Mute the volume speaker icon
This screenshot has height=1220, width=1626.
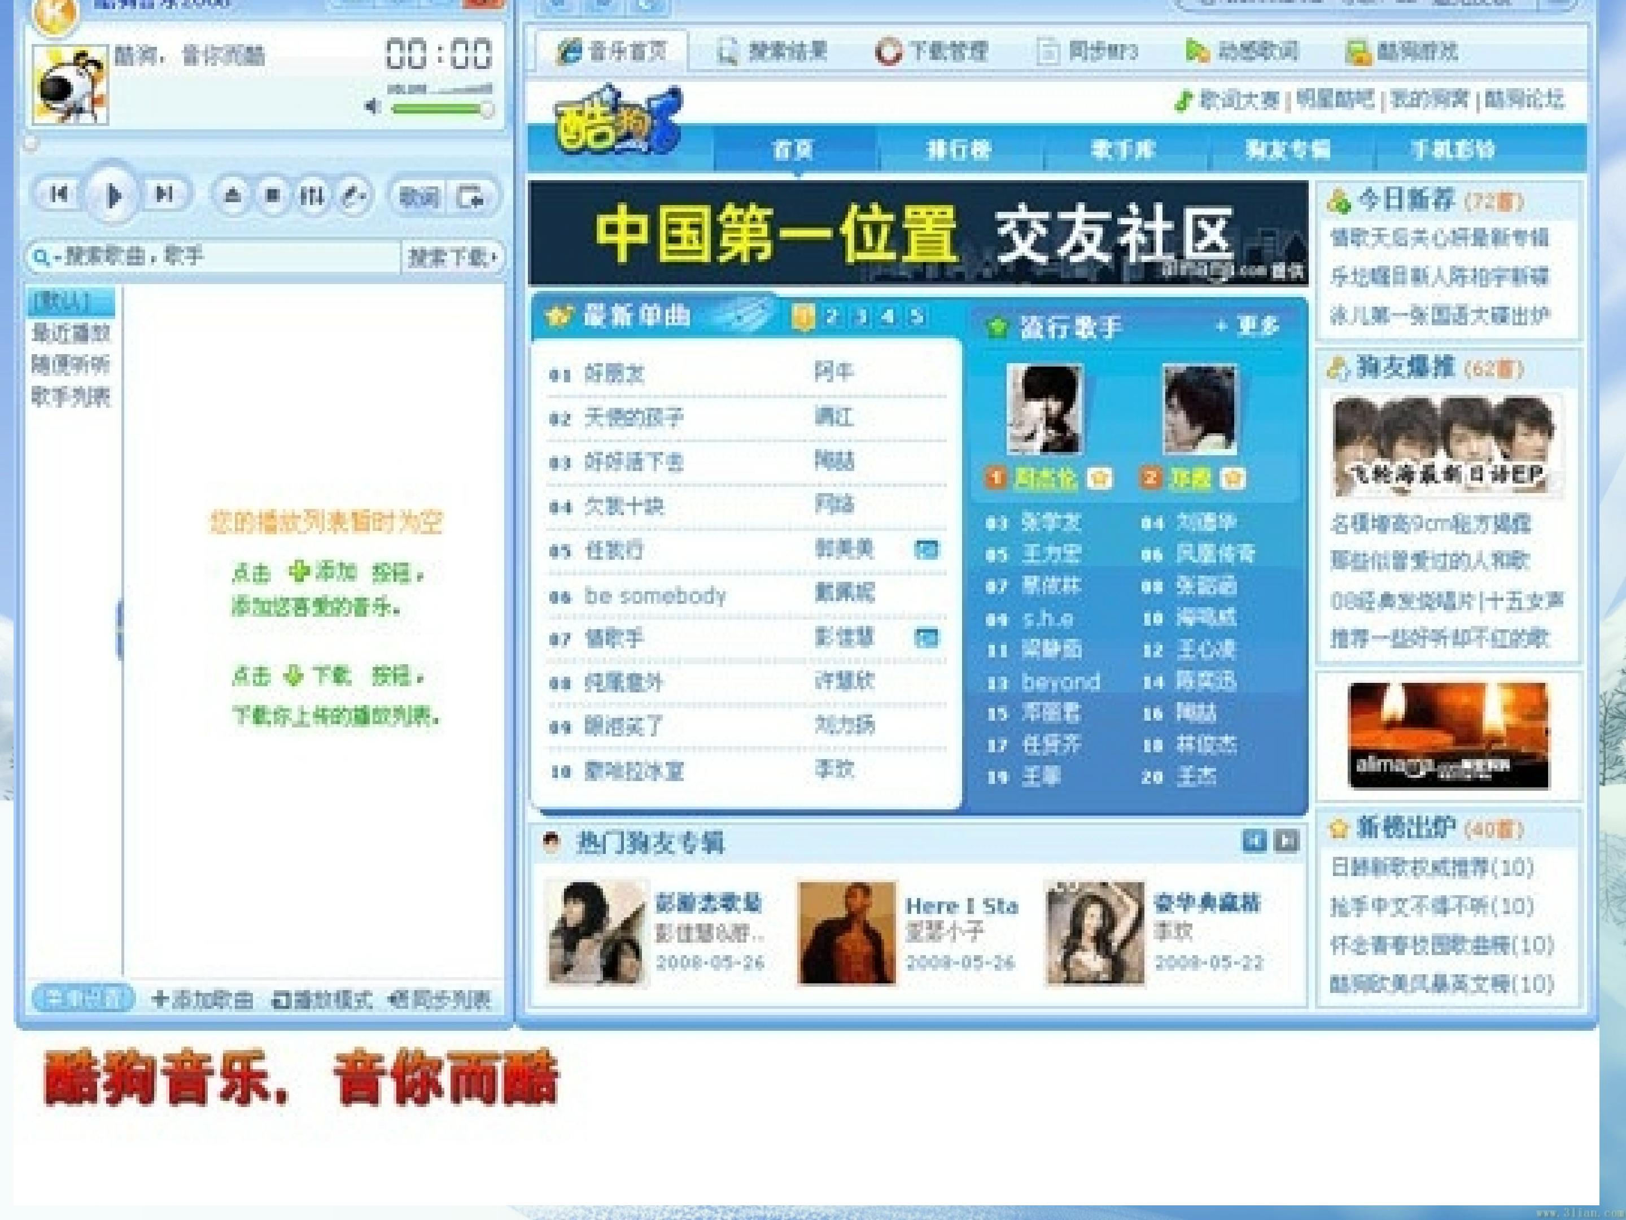[x=373, y=107]
